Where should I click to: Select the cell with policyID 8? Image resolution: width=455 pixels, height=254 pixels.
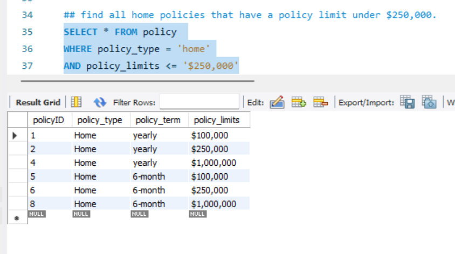50,204
